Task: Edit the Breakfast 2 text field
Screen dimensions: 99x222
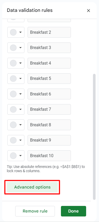Action: tap(49, 32)
